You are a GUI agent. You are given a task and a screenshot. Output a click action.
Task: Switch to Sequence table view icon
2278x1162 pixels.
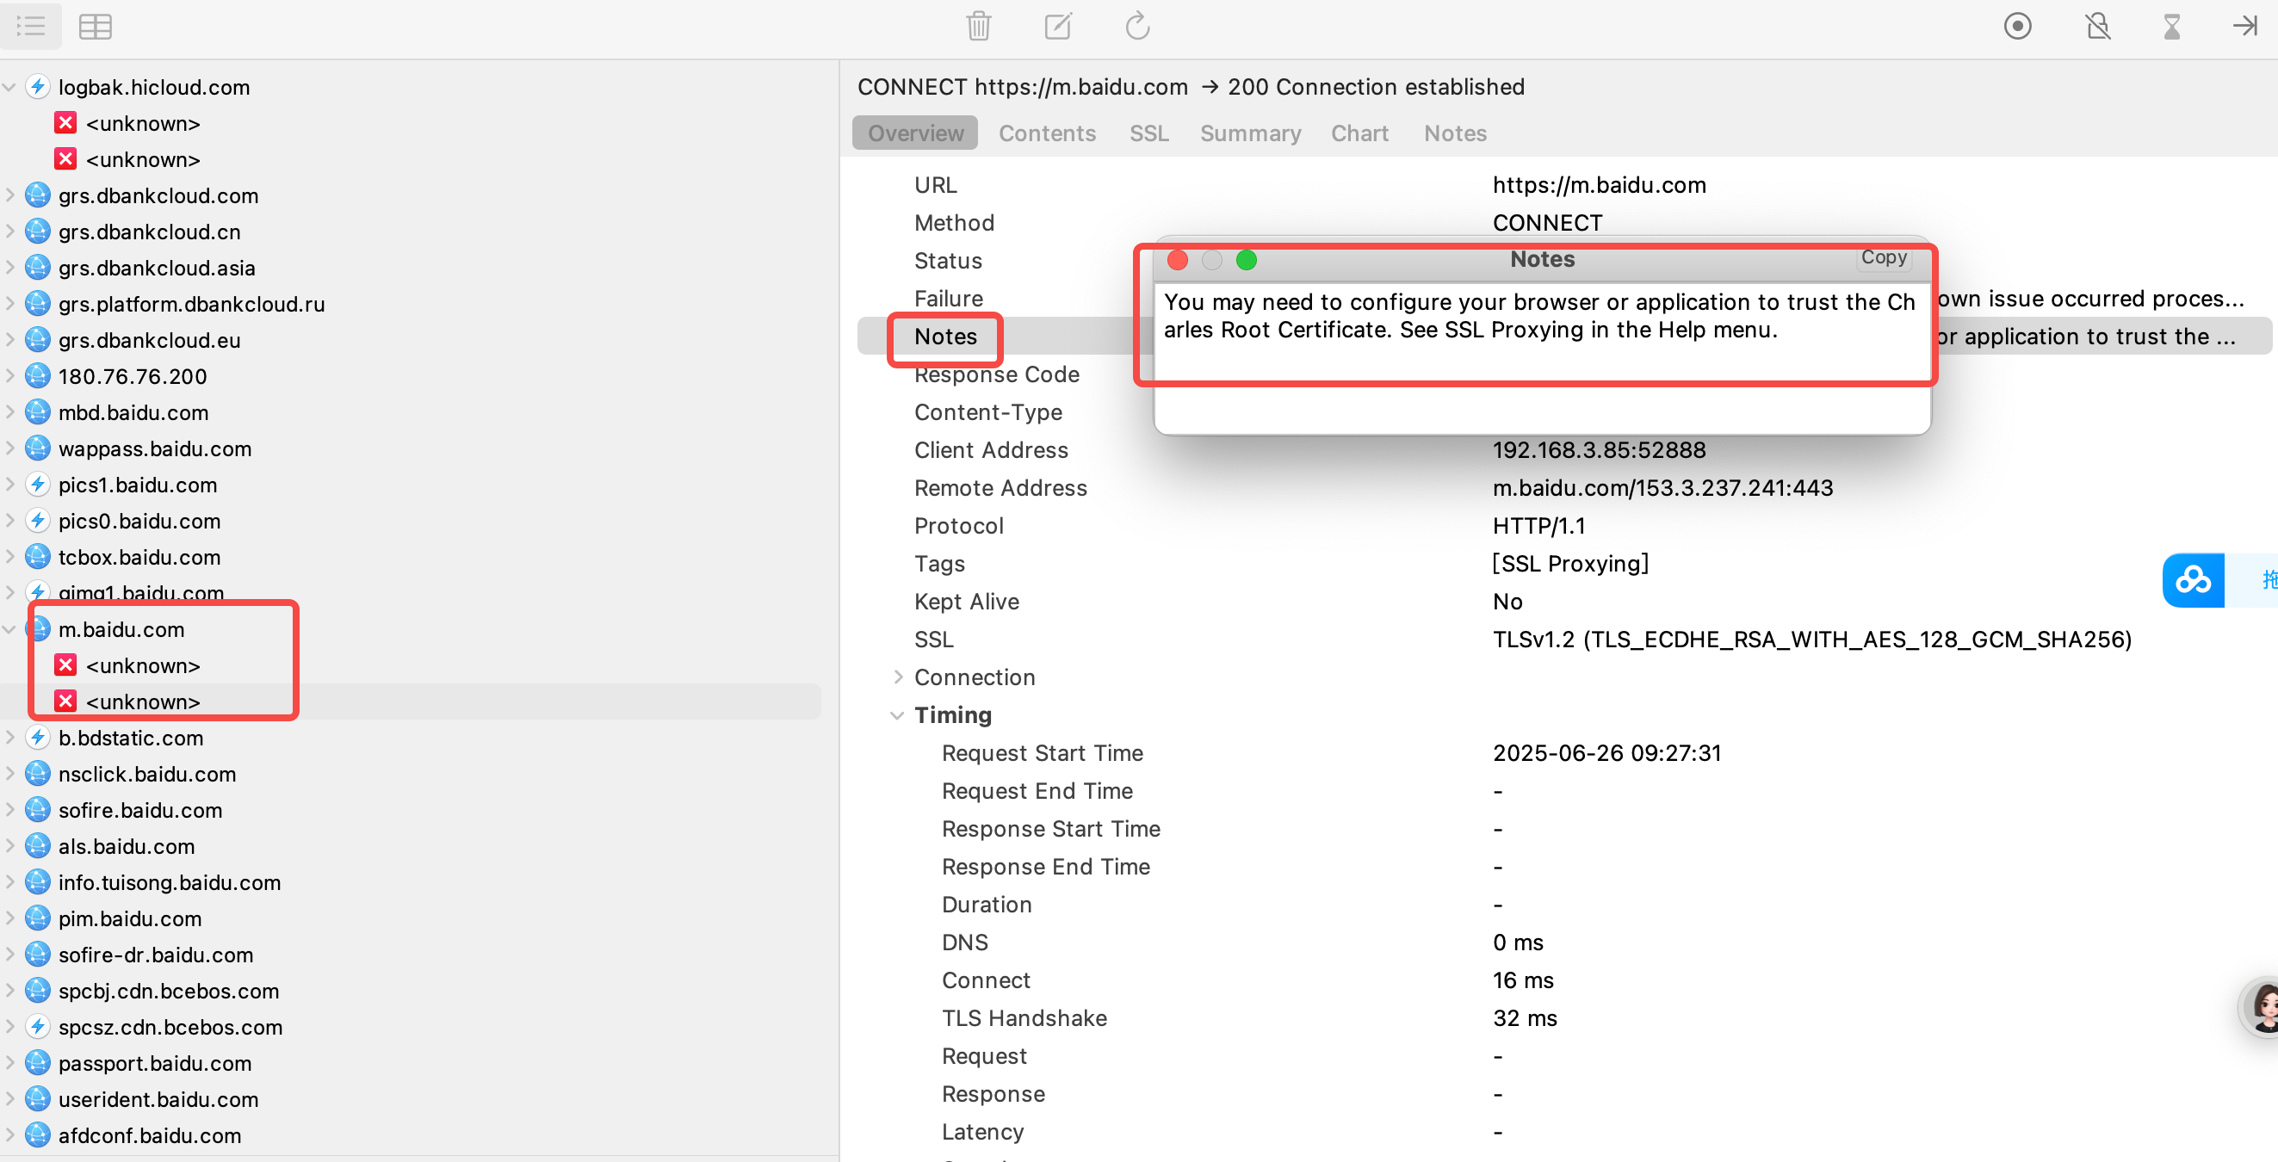(x=95, y=27)
